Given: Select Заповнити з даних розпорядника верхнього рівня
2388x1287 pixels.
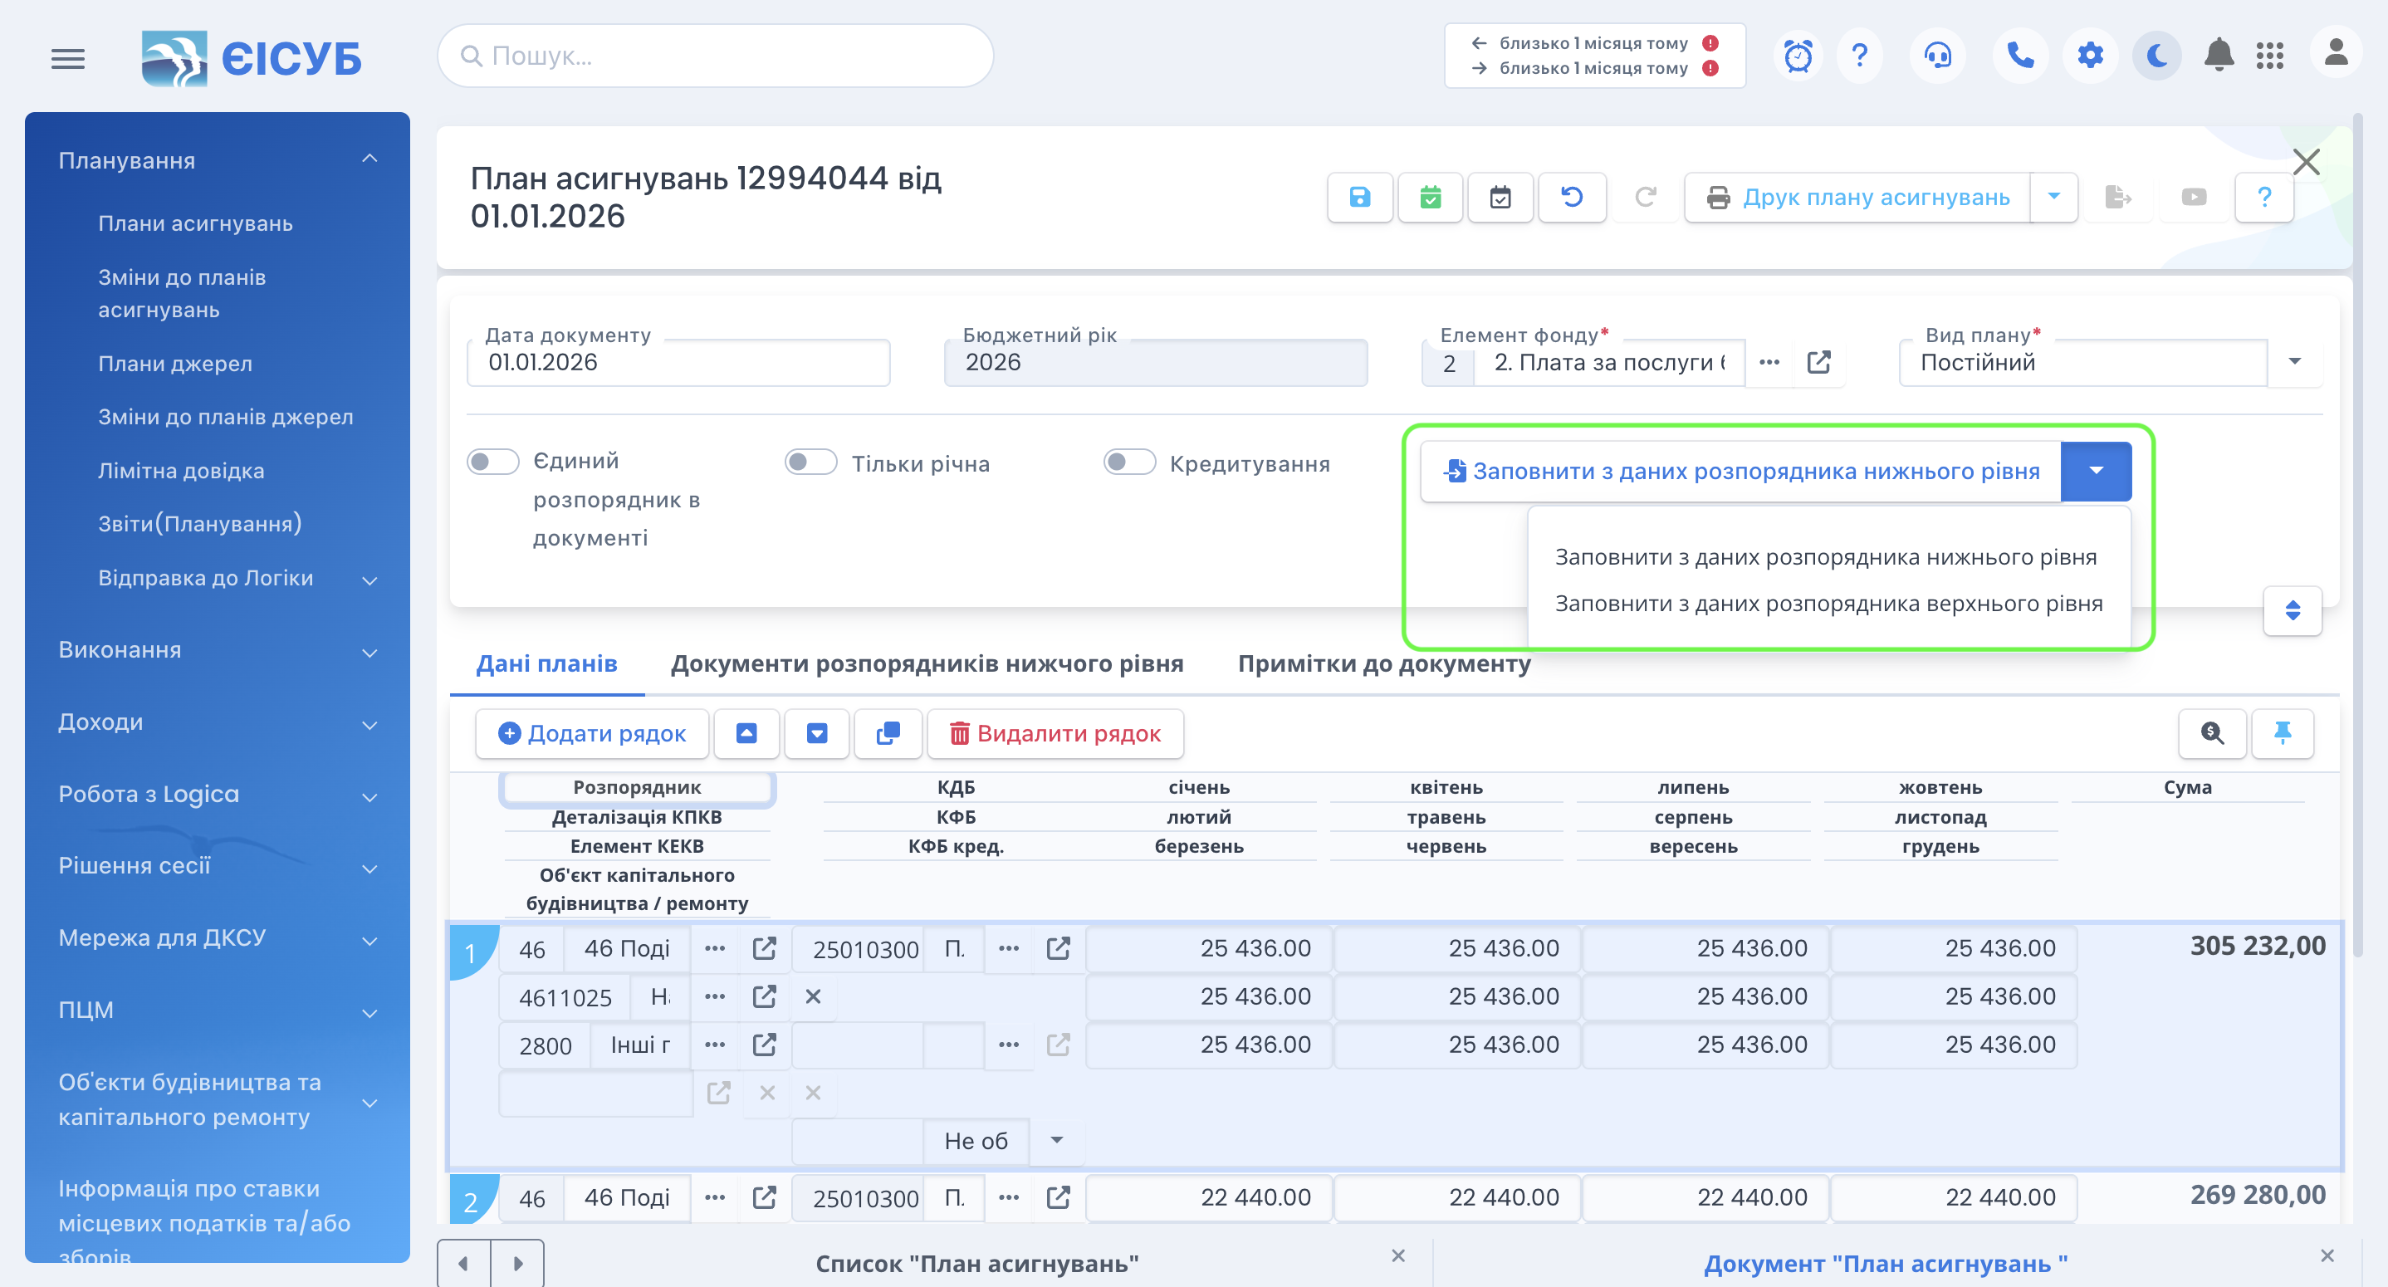Looking at the screenshot, I should [x=1828, y=604].
